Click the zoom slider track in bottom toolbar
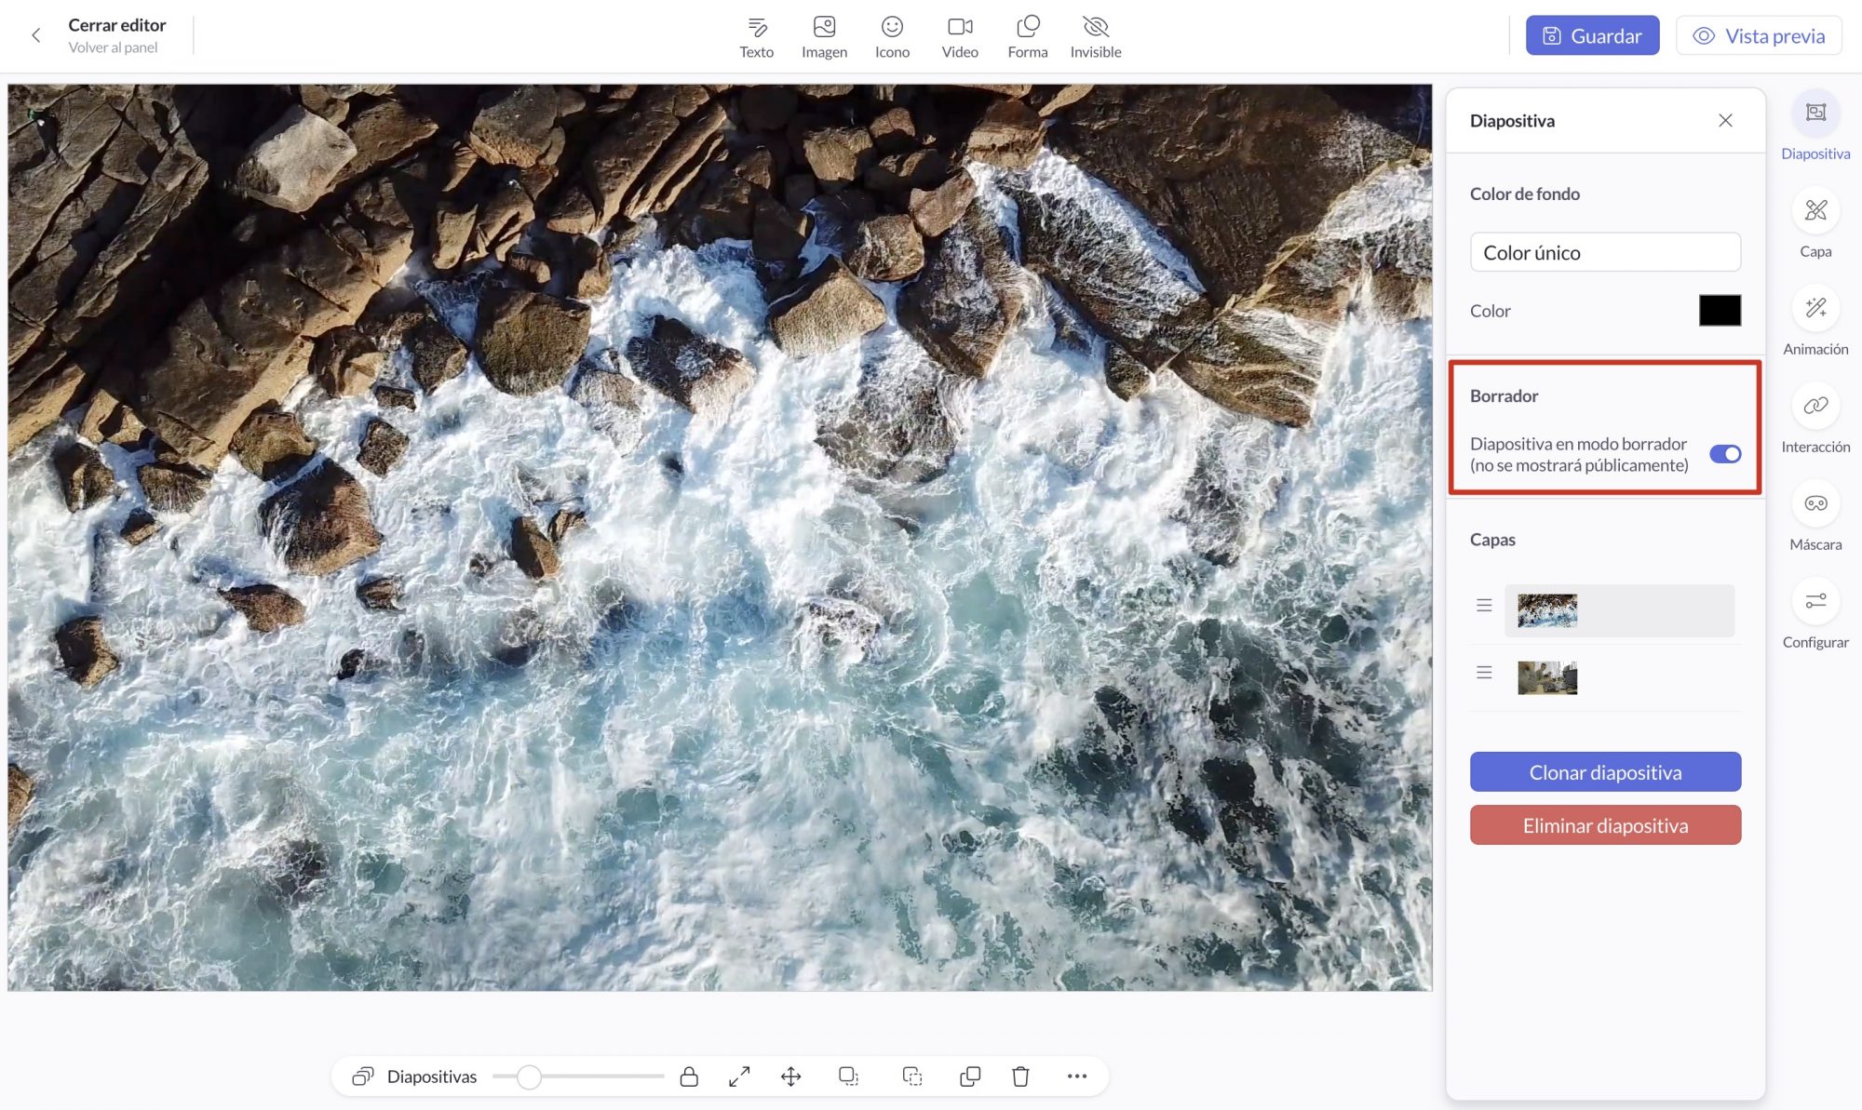This screenshot has height=1110, width=1862. [x=577, y=1077]
